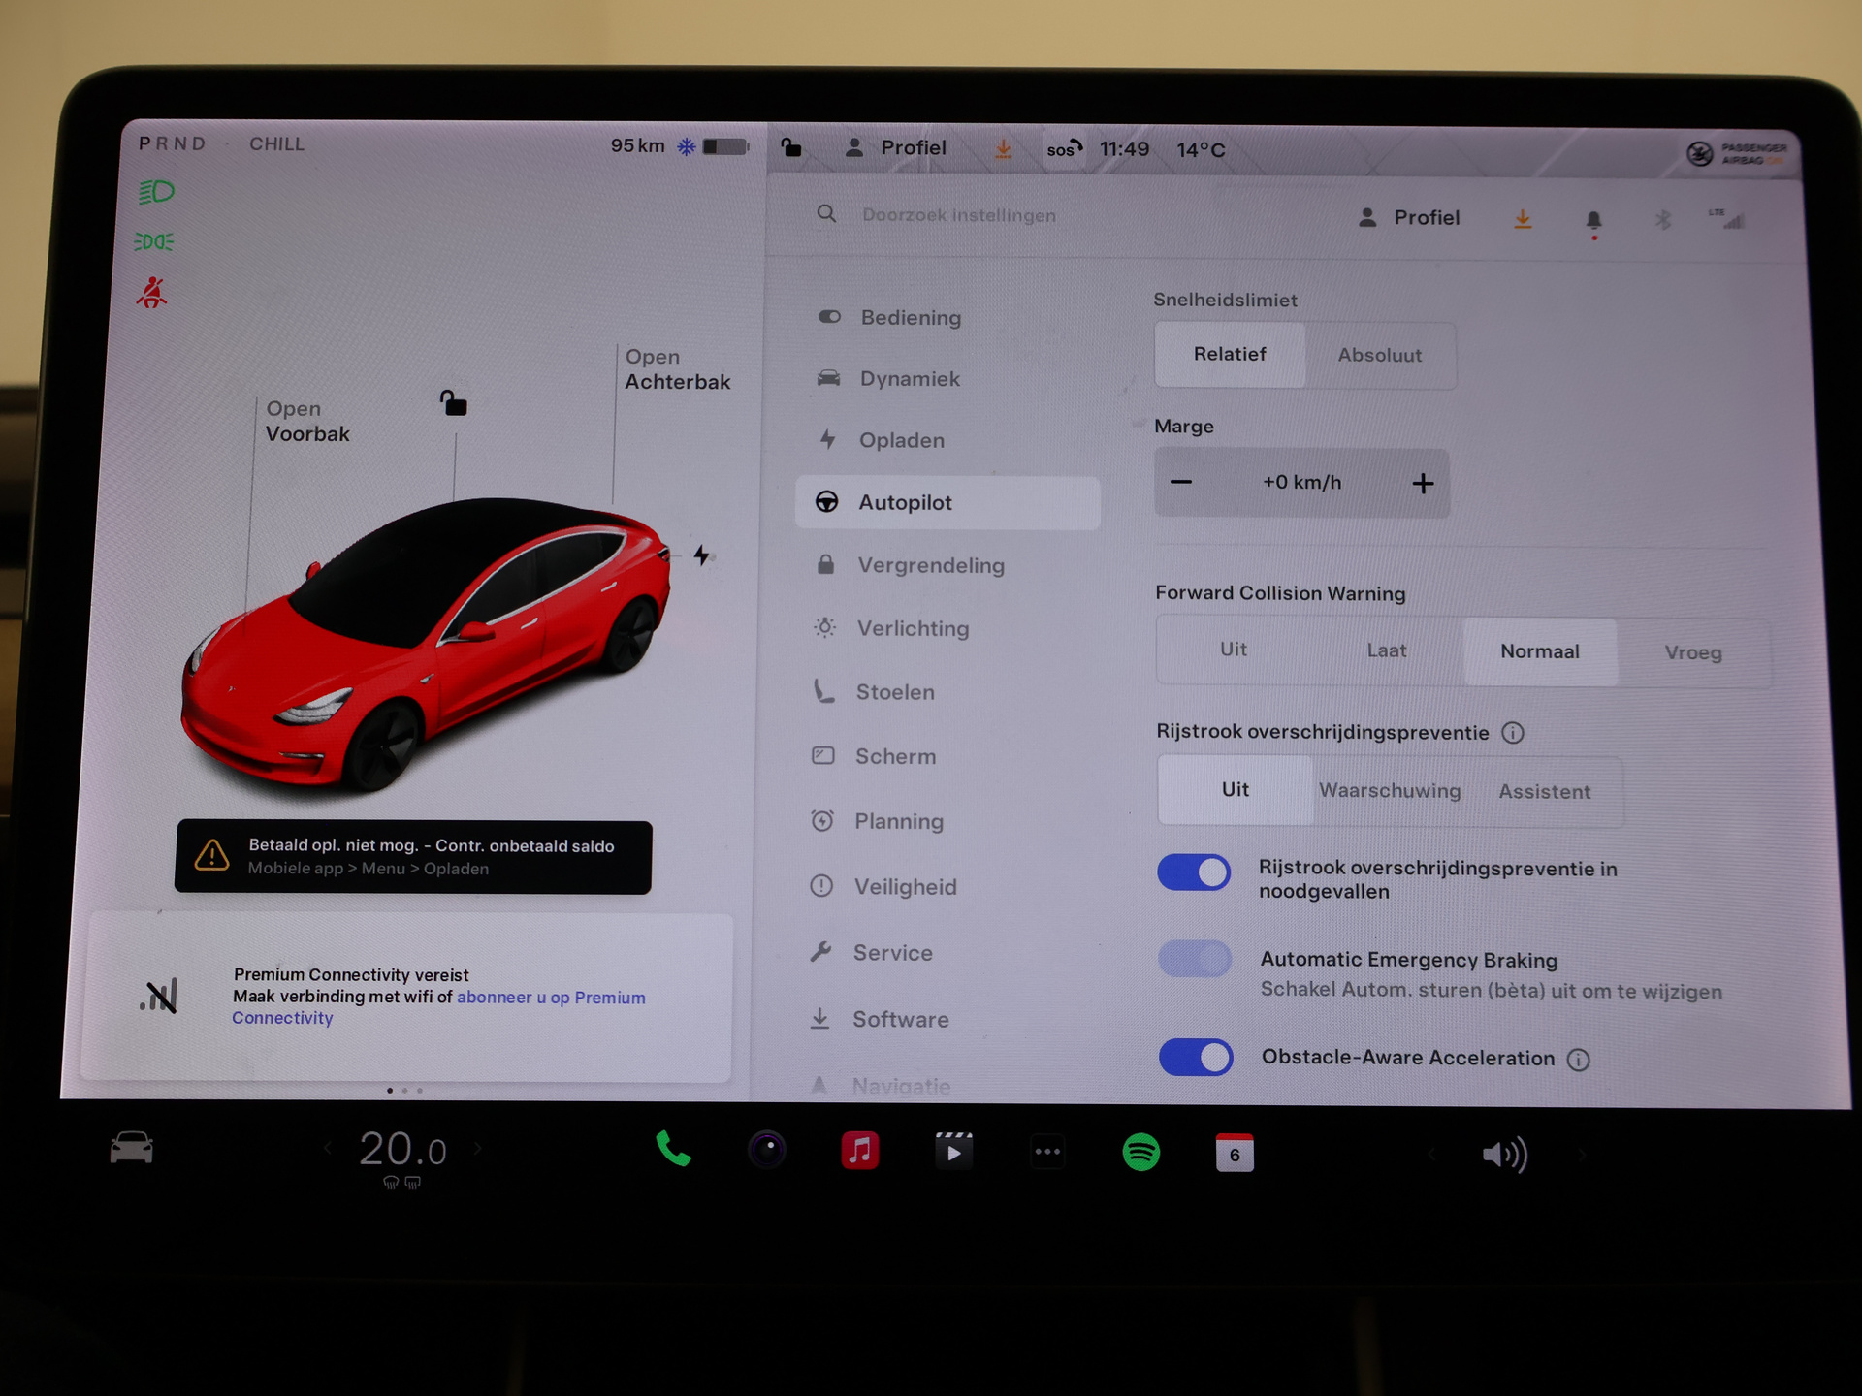Tap the status bar software download icon
1862x1396 pixels.
click(x=1004, y=149)
